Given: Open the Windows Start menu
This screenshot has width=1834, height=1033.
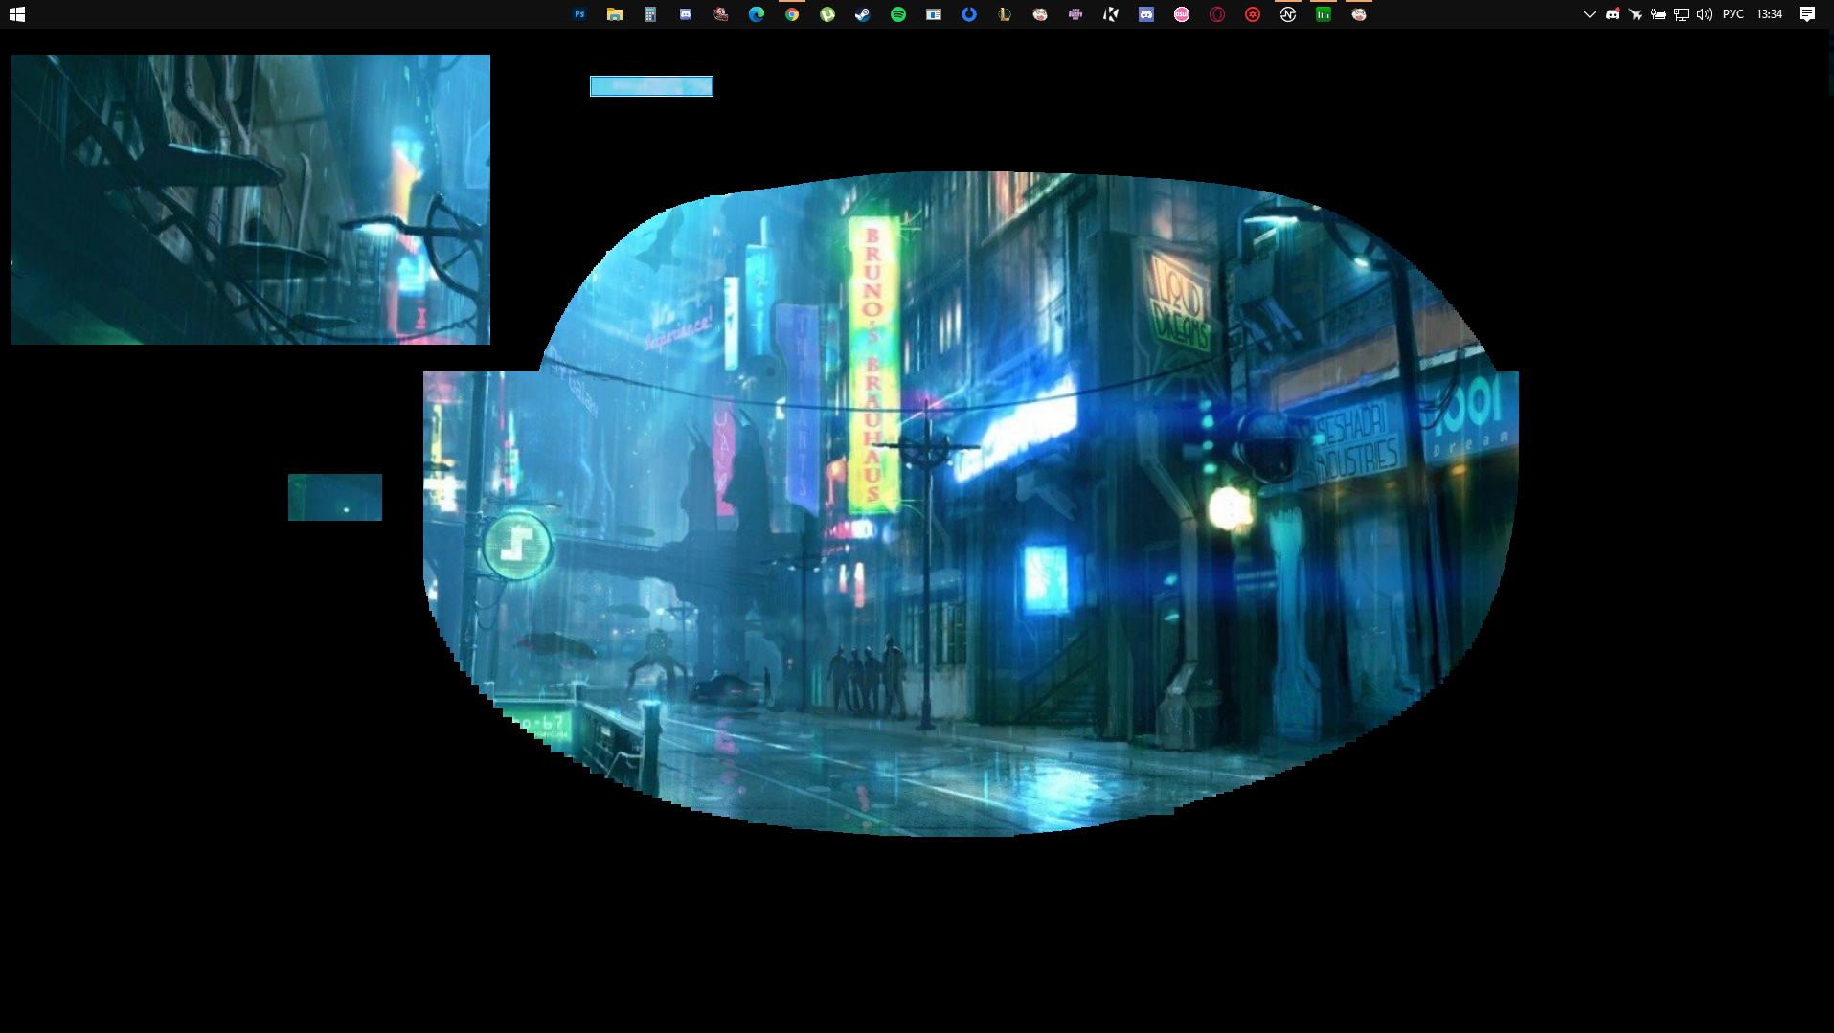Looking at the screenshot, I should (x=17, y=14).
